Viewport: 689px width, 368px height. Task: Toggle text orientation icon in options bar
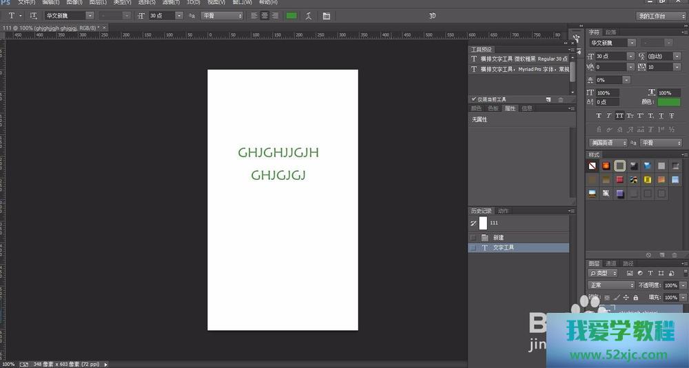(x=33, y=15)
